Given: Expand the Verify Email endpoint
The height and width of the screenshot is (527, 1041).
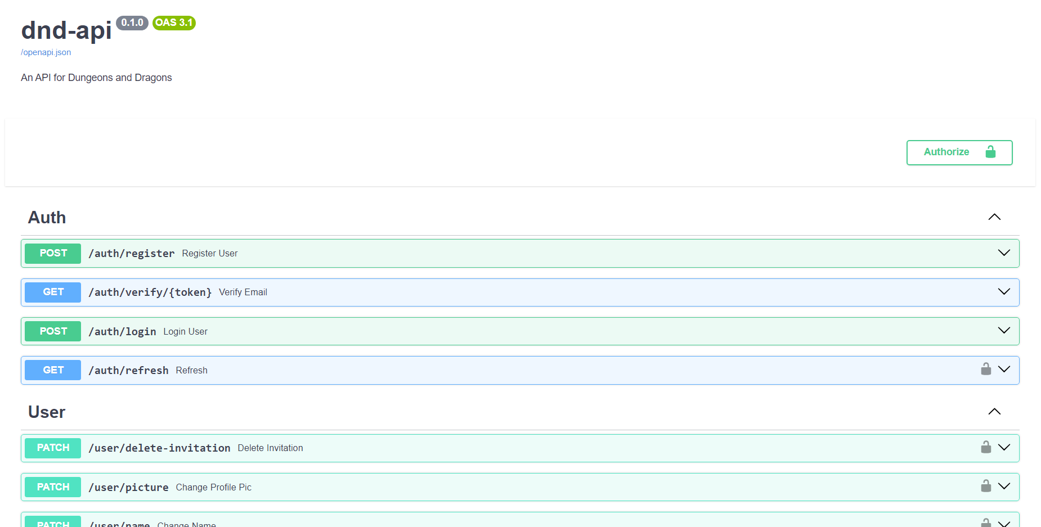Looking at the screenshot, I should (1004, 291).
